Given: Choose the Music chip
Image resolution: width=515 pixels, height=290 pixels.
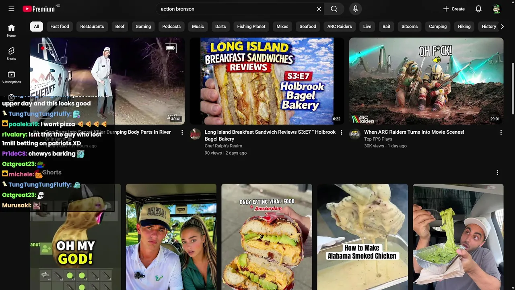Looking at the screenshot, I should pos(198,27).
